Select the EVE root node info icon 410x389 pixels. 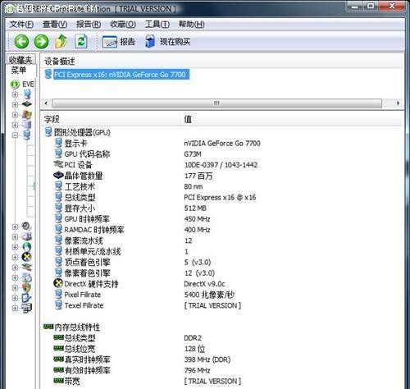click(x=15, y=85)
